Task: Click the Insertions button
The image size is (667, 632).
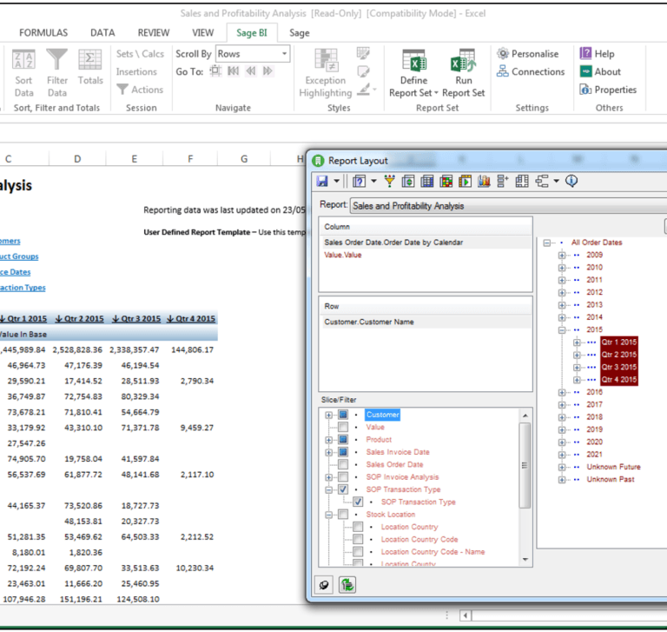Action: 136,71
